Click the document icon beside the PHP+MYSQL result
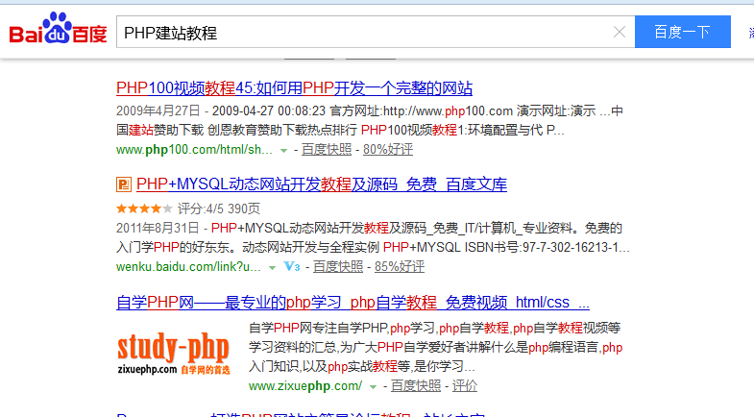The image size is (754, 417). (124, 184)
